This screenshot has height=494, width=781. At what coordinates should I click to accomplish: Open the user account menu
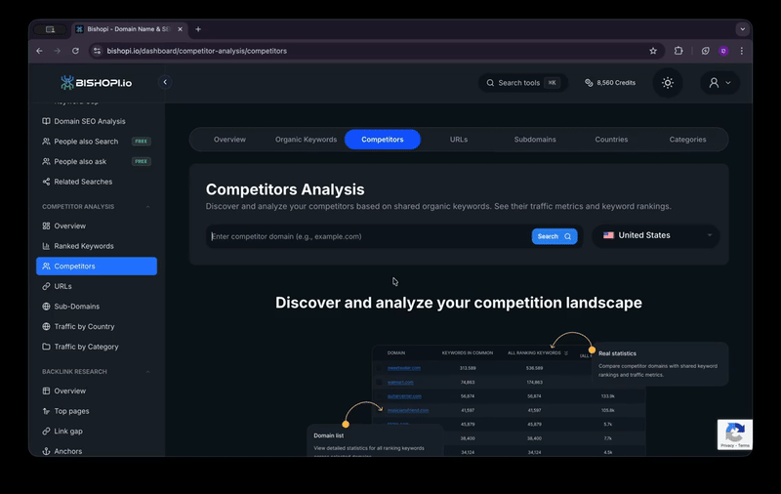[x=719, y=83]
